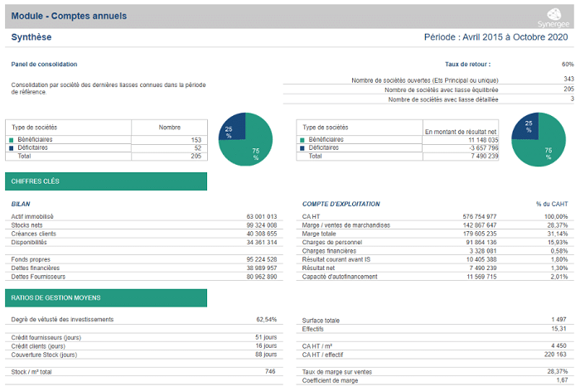Image resolution: width=580 pixels, height=391 pixels.
Task: Click green Bénéficiaires legend square in Nombre table
Action: tap(12, 141)
